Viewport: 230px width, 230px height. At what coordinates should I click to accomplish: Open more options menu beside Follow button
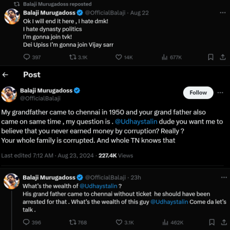[x=220, y=93]
